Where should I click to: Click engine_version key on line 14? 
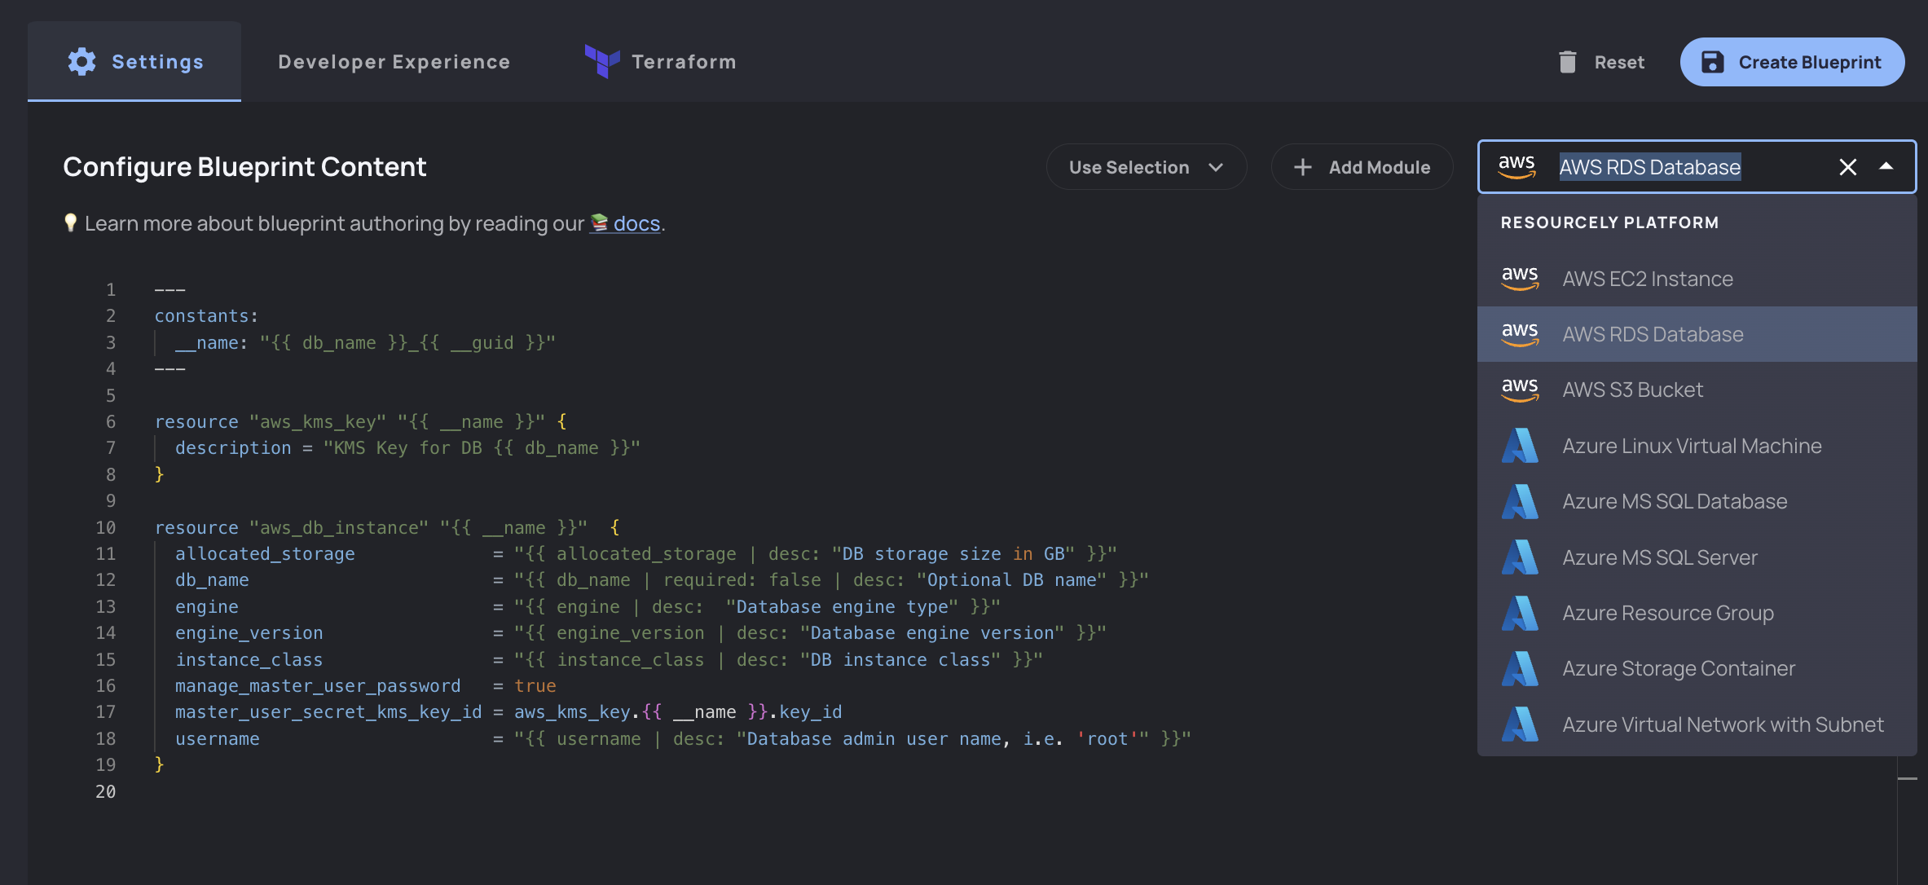pyautogui.click(x=249, y=633)
